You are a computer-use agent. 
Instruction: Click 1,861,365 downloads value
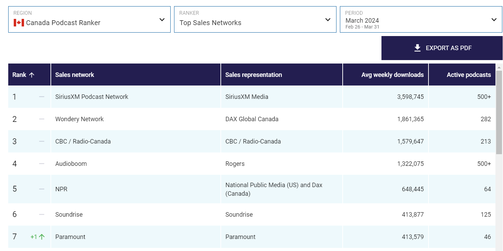(x=410, y=119)
